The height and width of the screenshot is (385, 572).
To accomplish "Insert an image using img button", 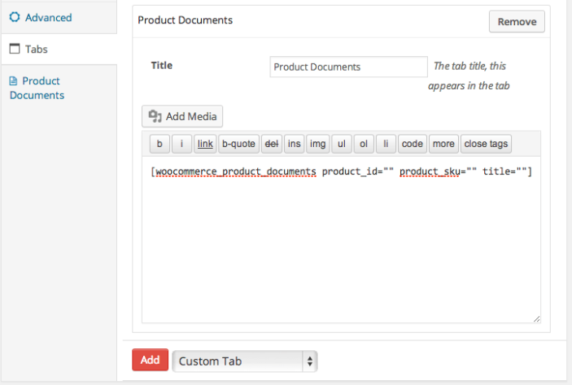I will click(318, 144).
